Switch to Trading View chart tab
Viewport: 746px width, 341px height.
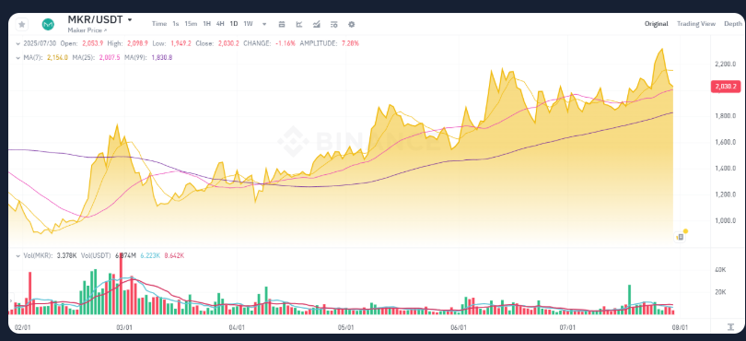pyautogui.click(x=696, y=24)
